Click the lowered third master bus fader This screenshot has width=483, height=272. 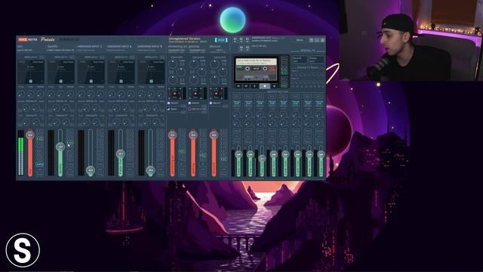click(x=262, y=158)
